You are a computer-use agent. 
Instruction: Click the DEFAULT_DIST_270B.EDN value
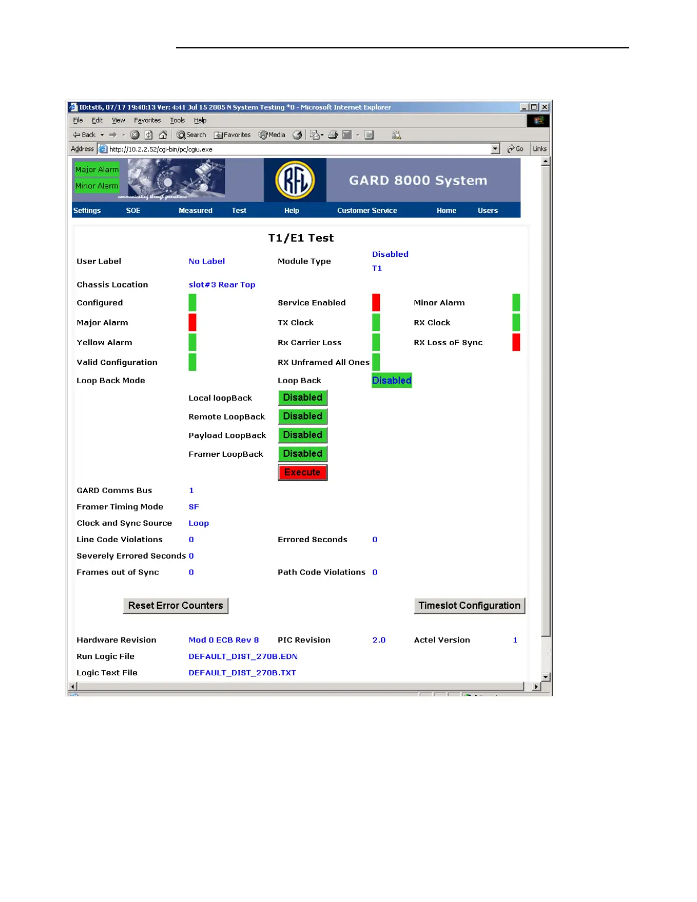(x=243, y=657)
